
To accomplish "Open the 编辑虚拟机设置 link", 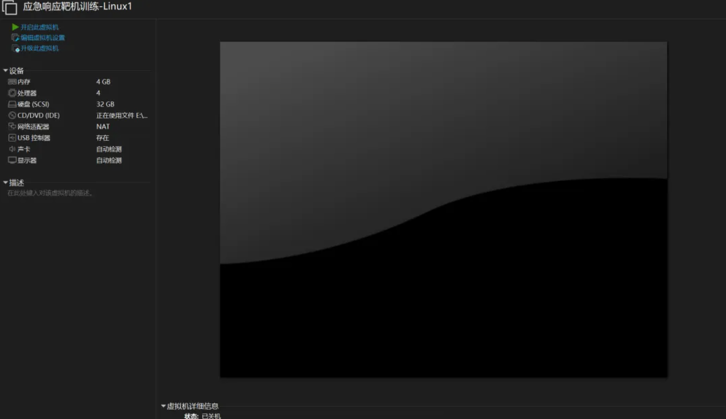I will [43, 38].
